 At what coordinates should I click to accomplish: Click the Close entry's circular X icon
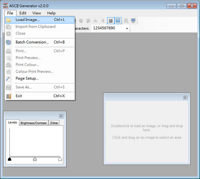pos(8,34)
